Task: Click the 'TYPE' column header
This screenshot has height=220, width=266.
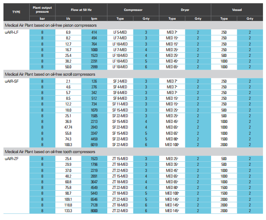Action: [16, 12]
